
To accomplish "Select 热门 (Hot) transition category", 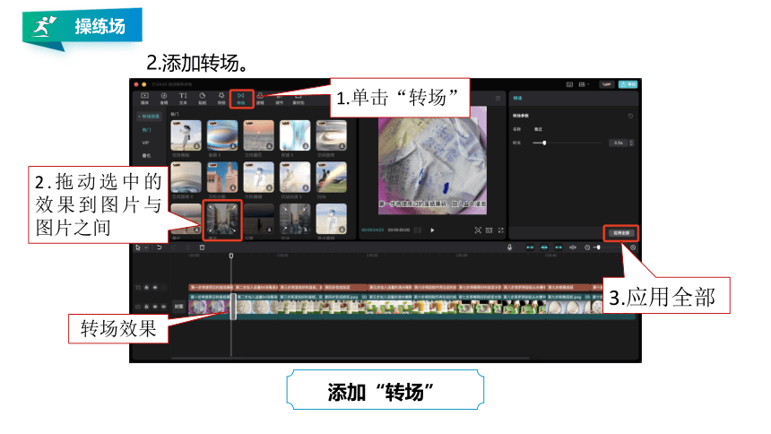I will click(x=146, y=130).
